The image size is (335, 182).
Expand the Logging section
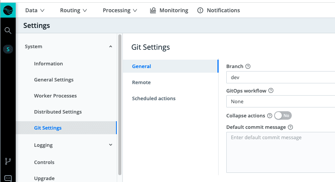(x=111, y=145)
